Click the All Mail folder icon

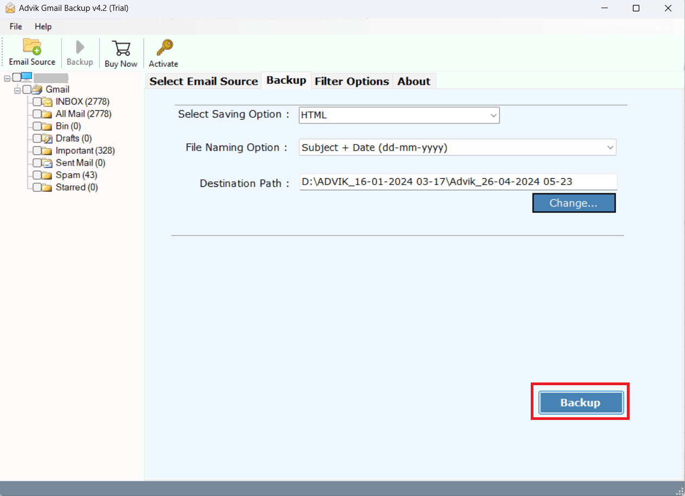47,114
